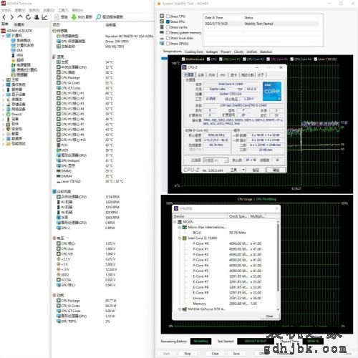
Task: Toggle the Motherboard graph checkbox
Action: coord(183,59)
